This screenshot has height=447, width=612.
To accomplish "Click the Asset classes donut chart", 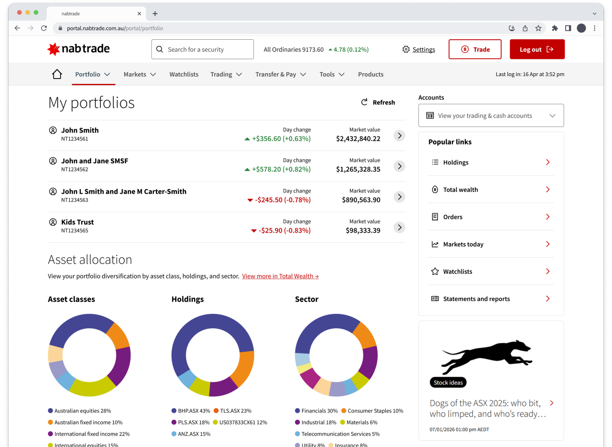I will point(89,355).
